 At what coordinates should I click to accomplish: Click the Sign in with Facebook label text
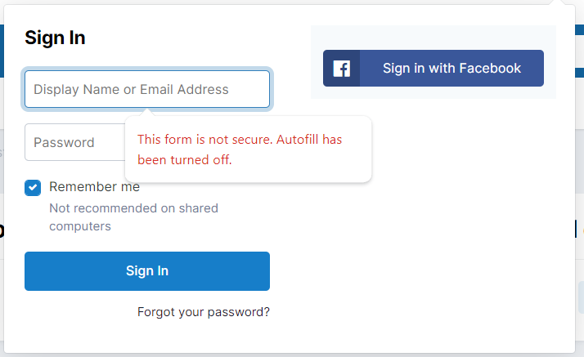pyautogui.click(x=451, y=69)
